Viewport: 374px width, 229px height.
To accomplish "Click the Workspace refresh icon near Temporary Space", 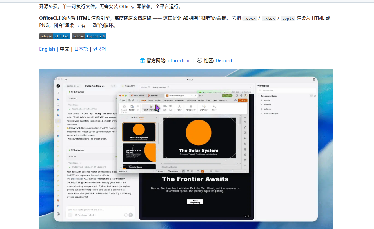I will click(x=315, y=96).
